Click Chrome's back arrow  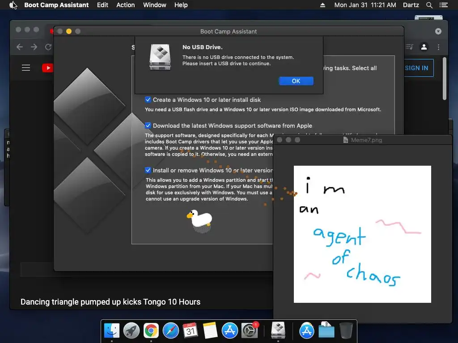[x=20, y=47]
